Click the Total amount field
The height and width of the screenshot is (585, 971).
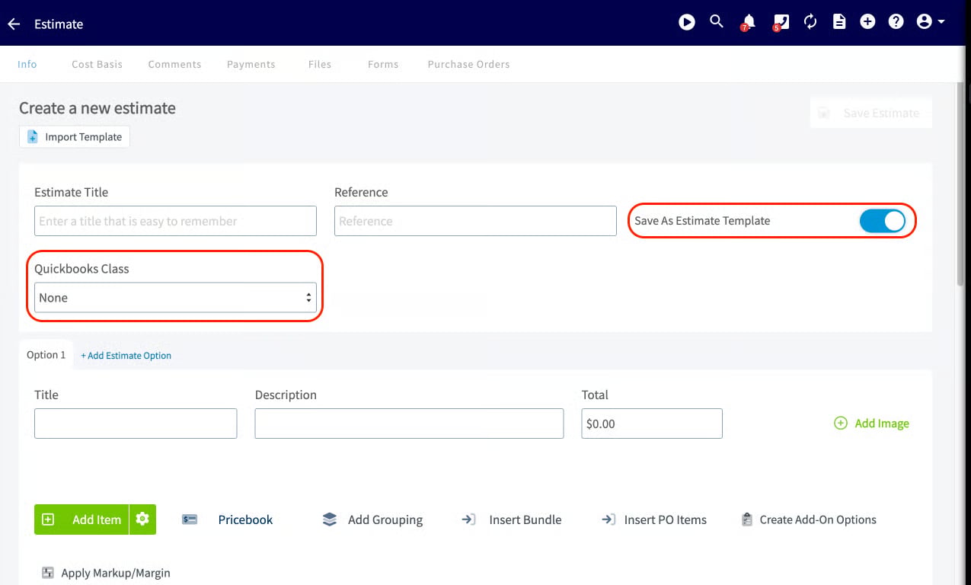tap(652, 424)
